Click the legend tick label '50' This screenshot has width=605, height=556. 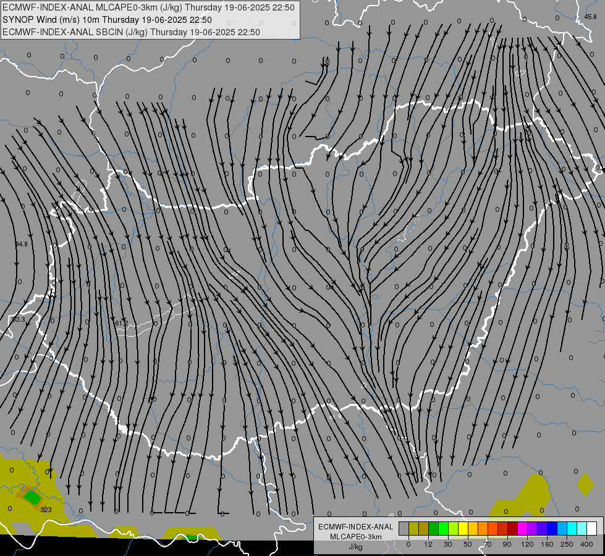(468, 544)
